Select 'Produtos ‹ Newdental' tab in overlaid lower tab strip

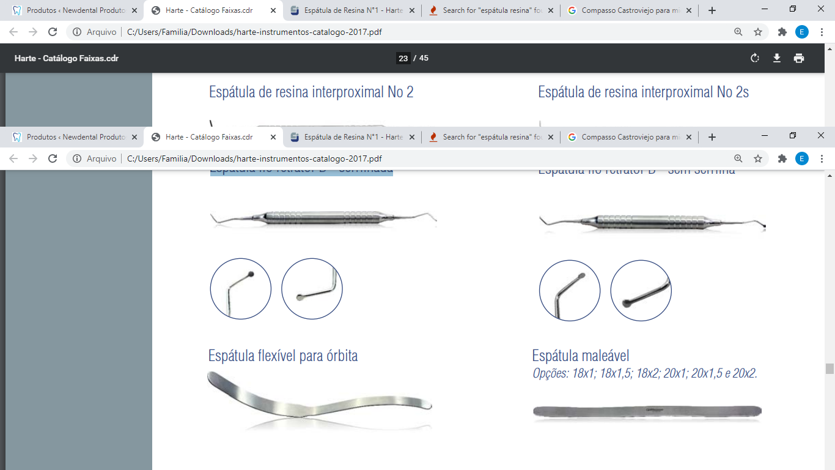[70, 137]
